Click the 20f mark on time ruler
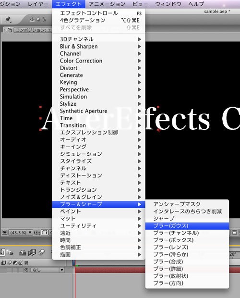 click(x=233, y=254)
